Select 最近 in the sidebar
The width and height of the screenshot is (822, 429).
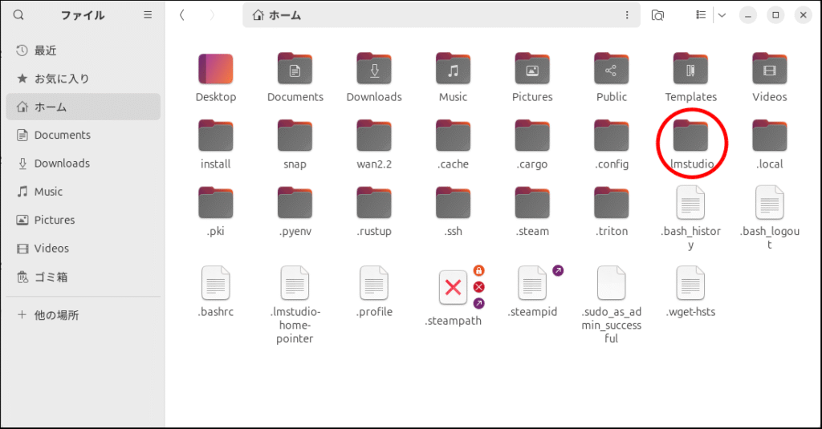45,50
